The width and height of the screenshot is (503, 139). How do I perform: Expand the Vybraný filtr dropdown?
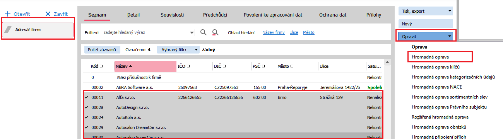click(x=196, y=50)
